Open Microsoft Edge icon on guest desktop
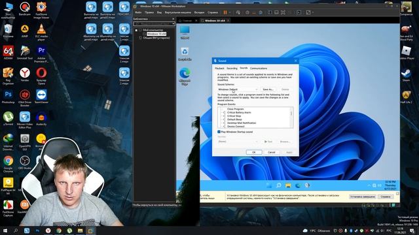Screen dimensions: 419x235 point(185,76)
